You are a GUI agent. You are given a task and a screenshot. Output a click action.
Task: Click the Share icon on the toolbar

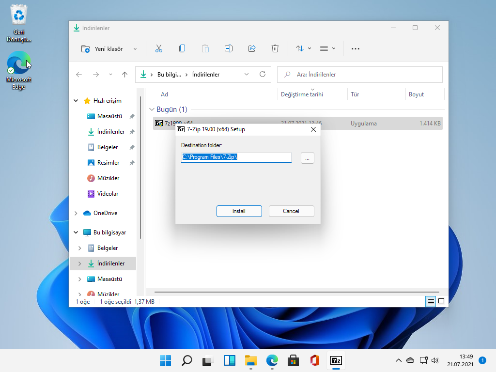(251, 48)
